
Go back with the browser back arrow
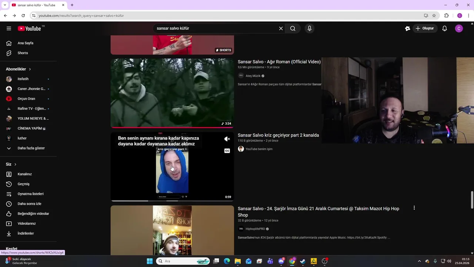point(5,16)
